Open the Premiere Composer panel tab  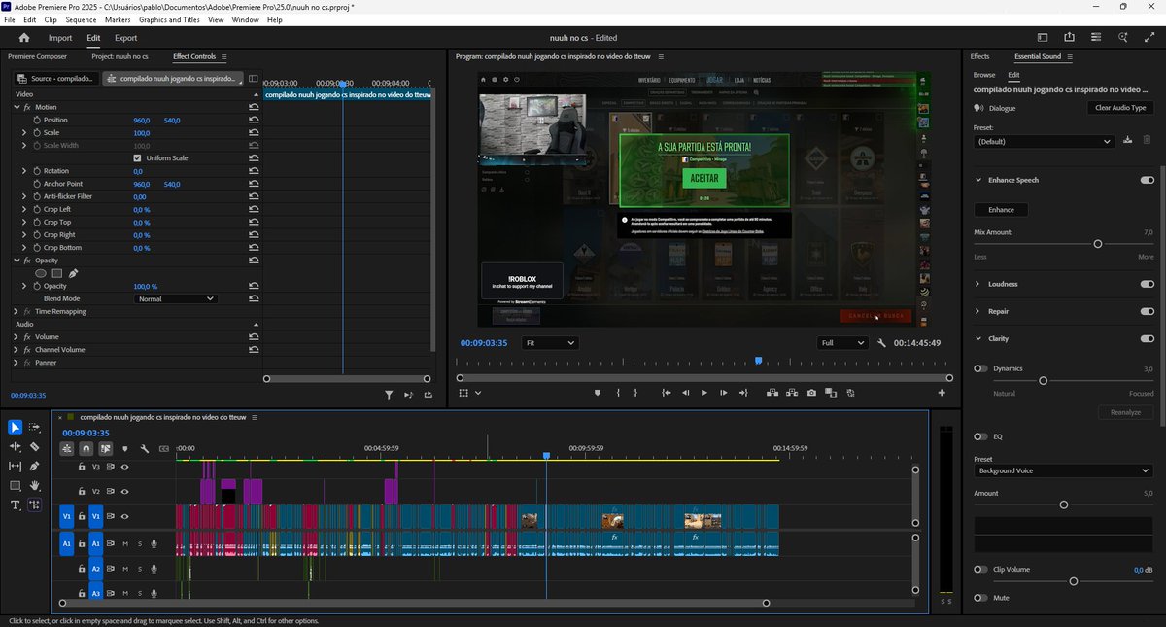pyautogui.click(x=37, y=56)
